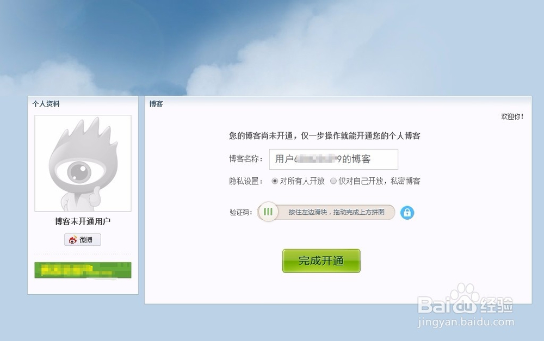
Task: Click the 验证码 label
Action: pyautogui.click(x=240, y=212)
